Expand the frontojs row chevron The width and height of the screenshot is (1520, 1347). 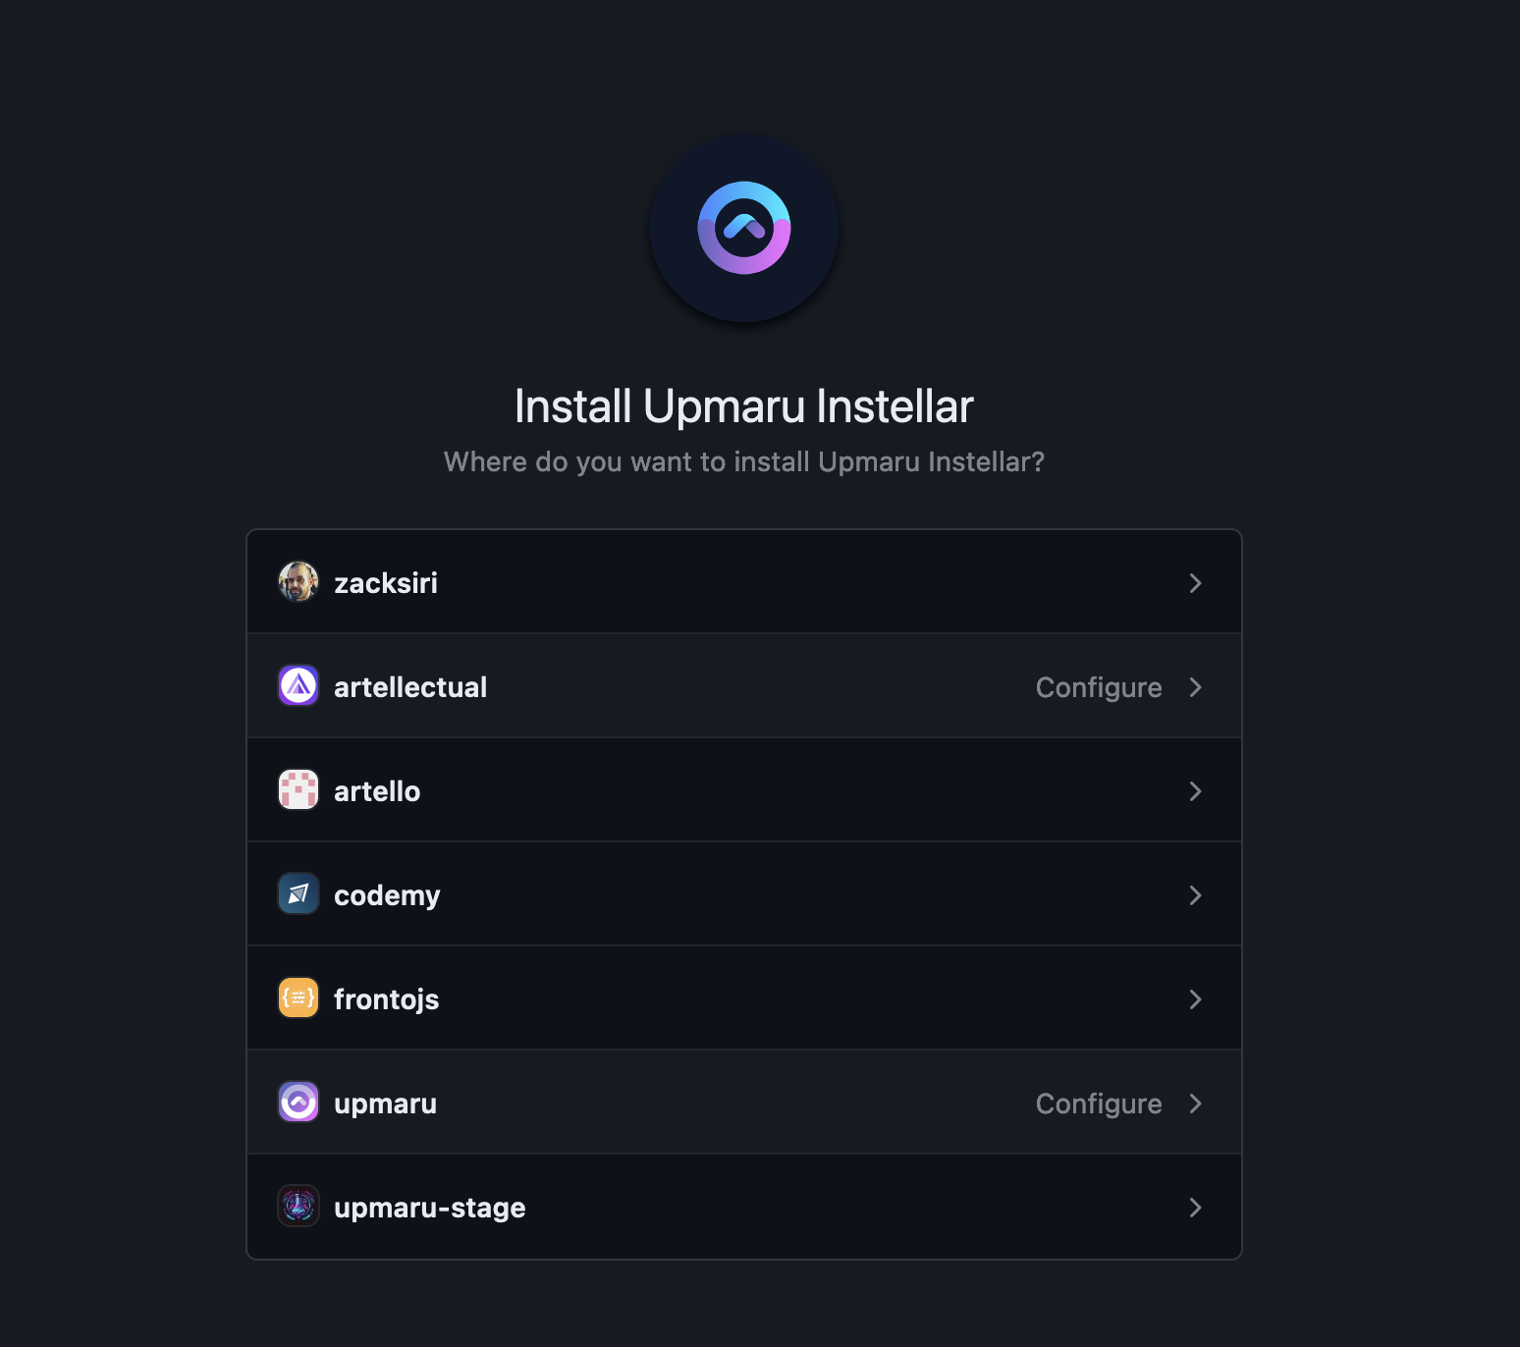1196,998
